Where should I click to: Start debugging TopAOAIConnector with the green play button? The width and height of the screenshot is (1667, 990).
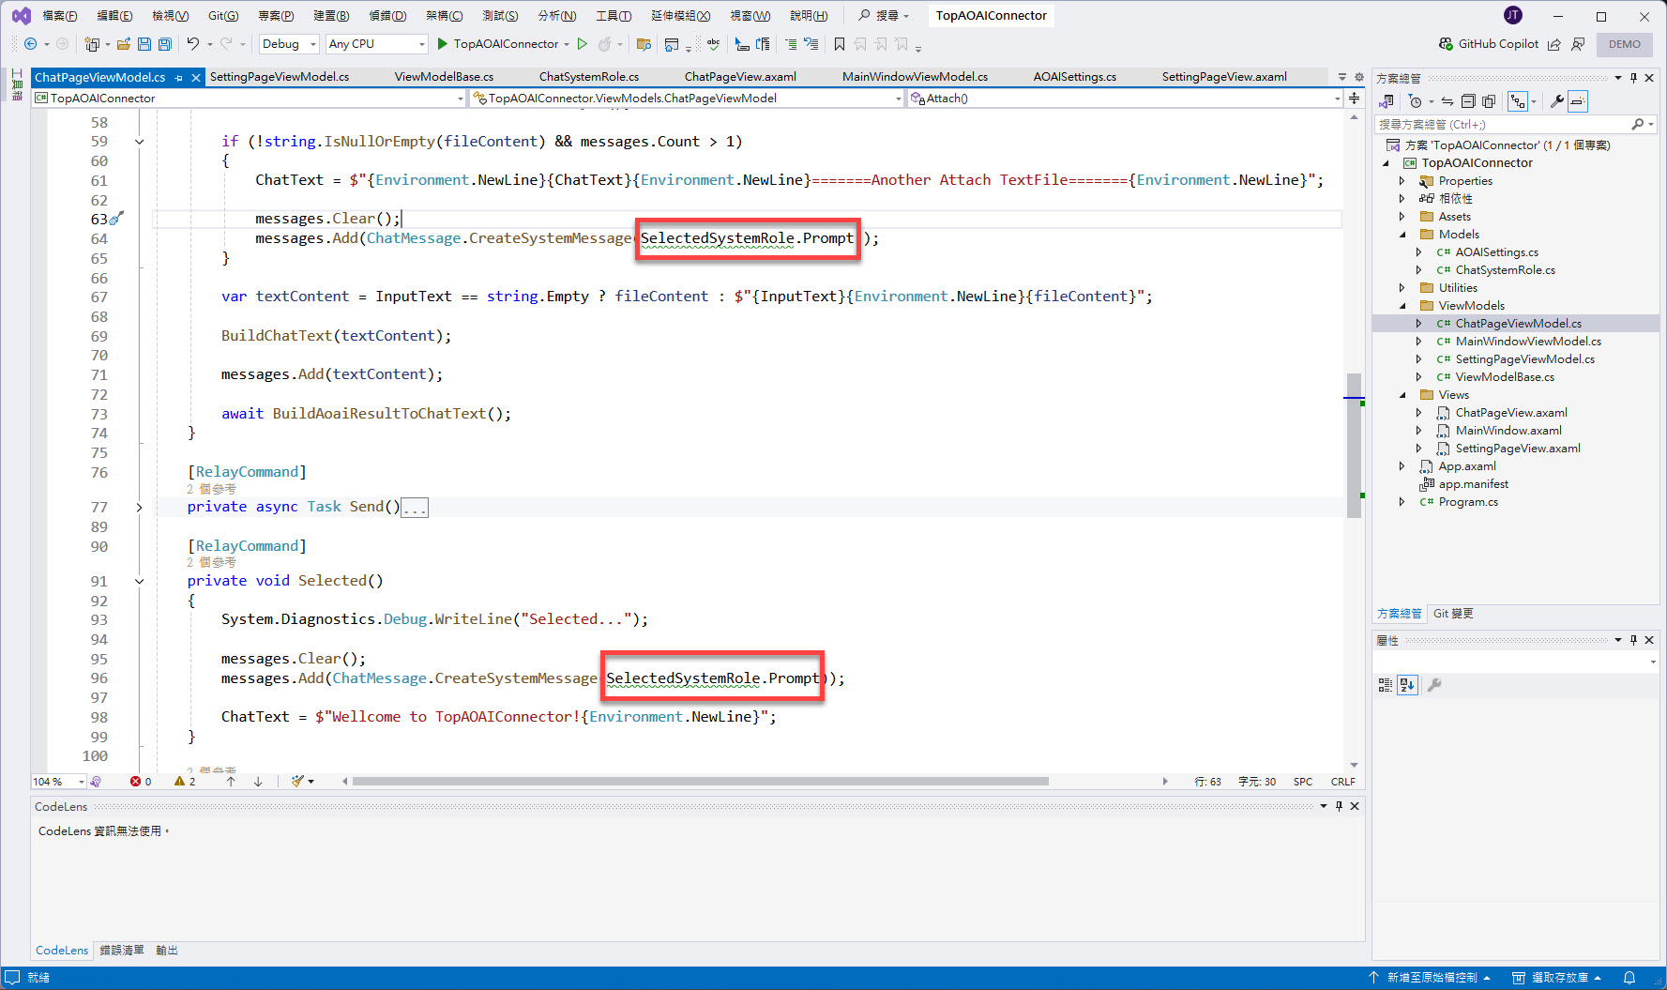[x=443, y=44]
